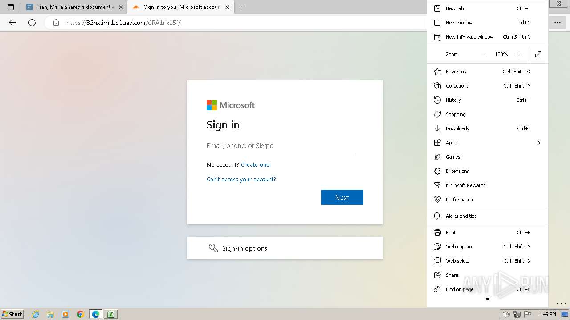Viewport: 570px width, 320px height.
Task: Open the Action Center flag tray icon
Action: tap(527, 314)
